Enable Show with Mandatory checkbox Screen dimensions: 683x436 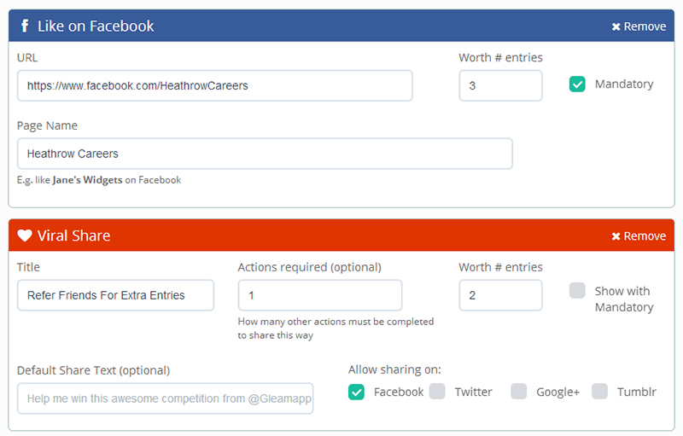(x=578, y=291)
